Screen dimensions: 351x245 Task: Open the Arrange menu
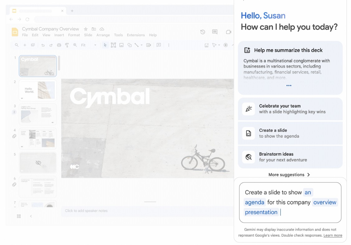tap(103, 35)
